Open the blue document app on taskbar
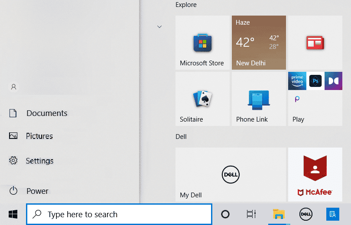 333,214
